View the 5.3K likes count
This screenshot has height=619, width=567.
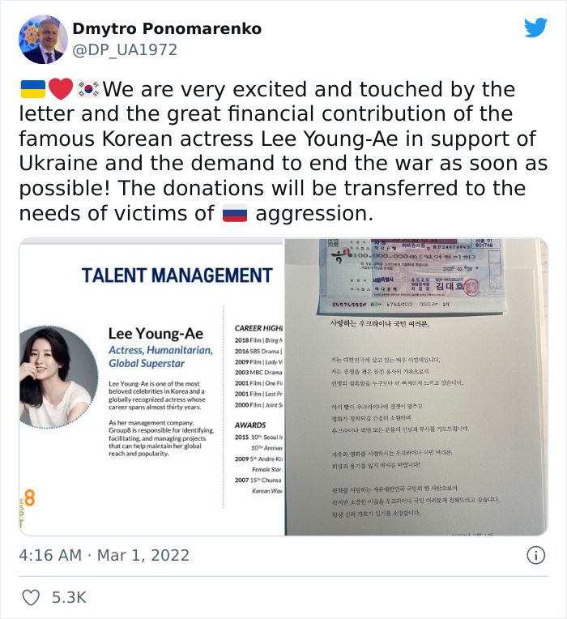point(69,597)
